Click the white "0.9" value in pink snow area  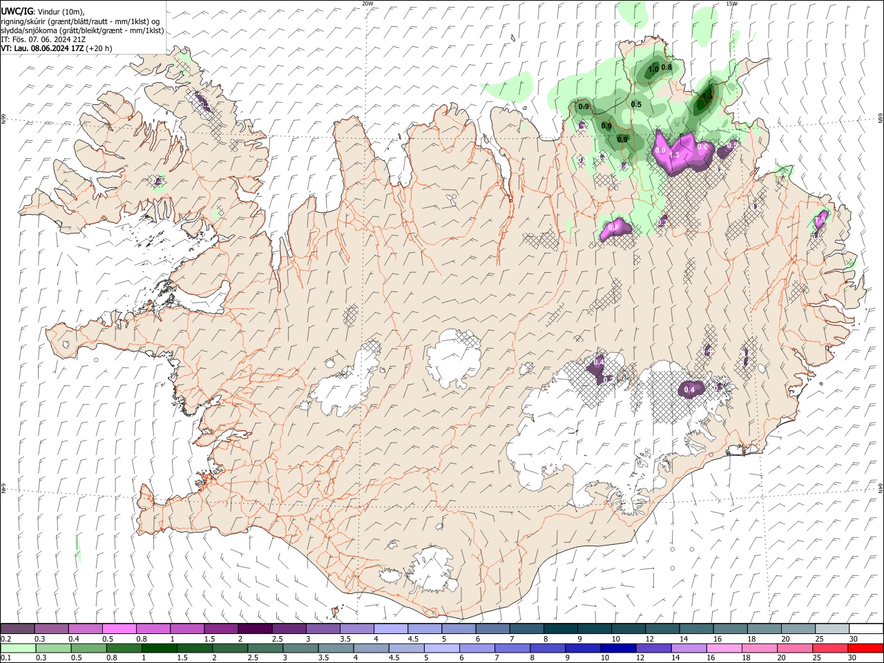point(660,151)
